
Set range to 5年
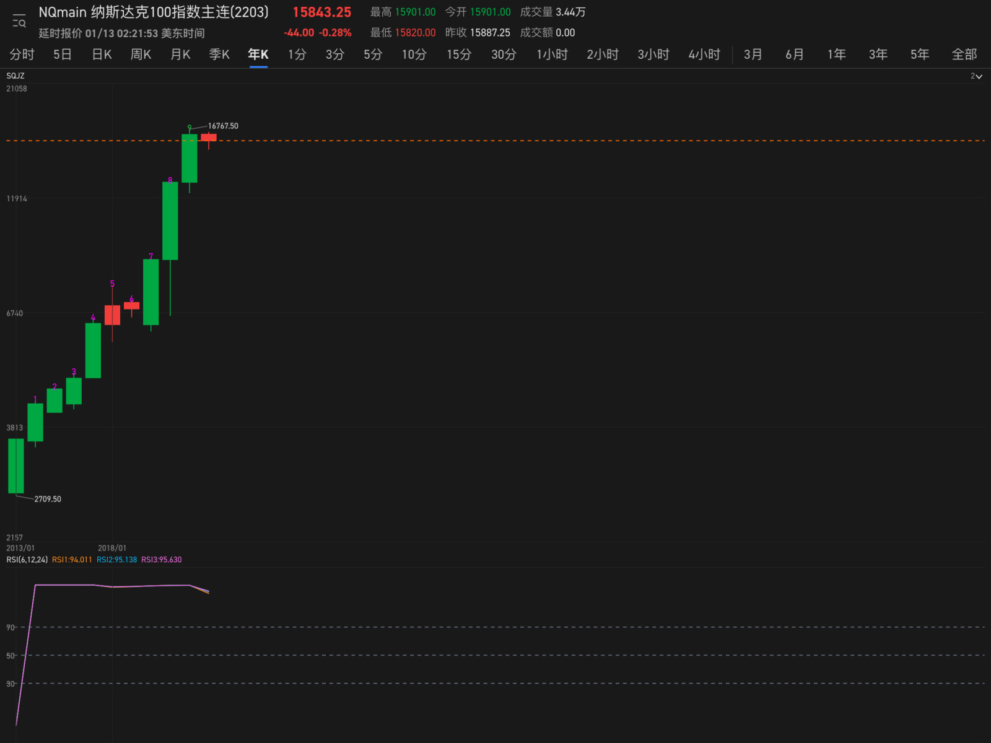[x=920, y=54]
